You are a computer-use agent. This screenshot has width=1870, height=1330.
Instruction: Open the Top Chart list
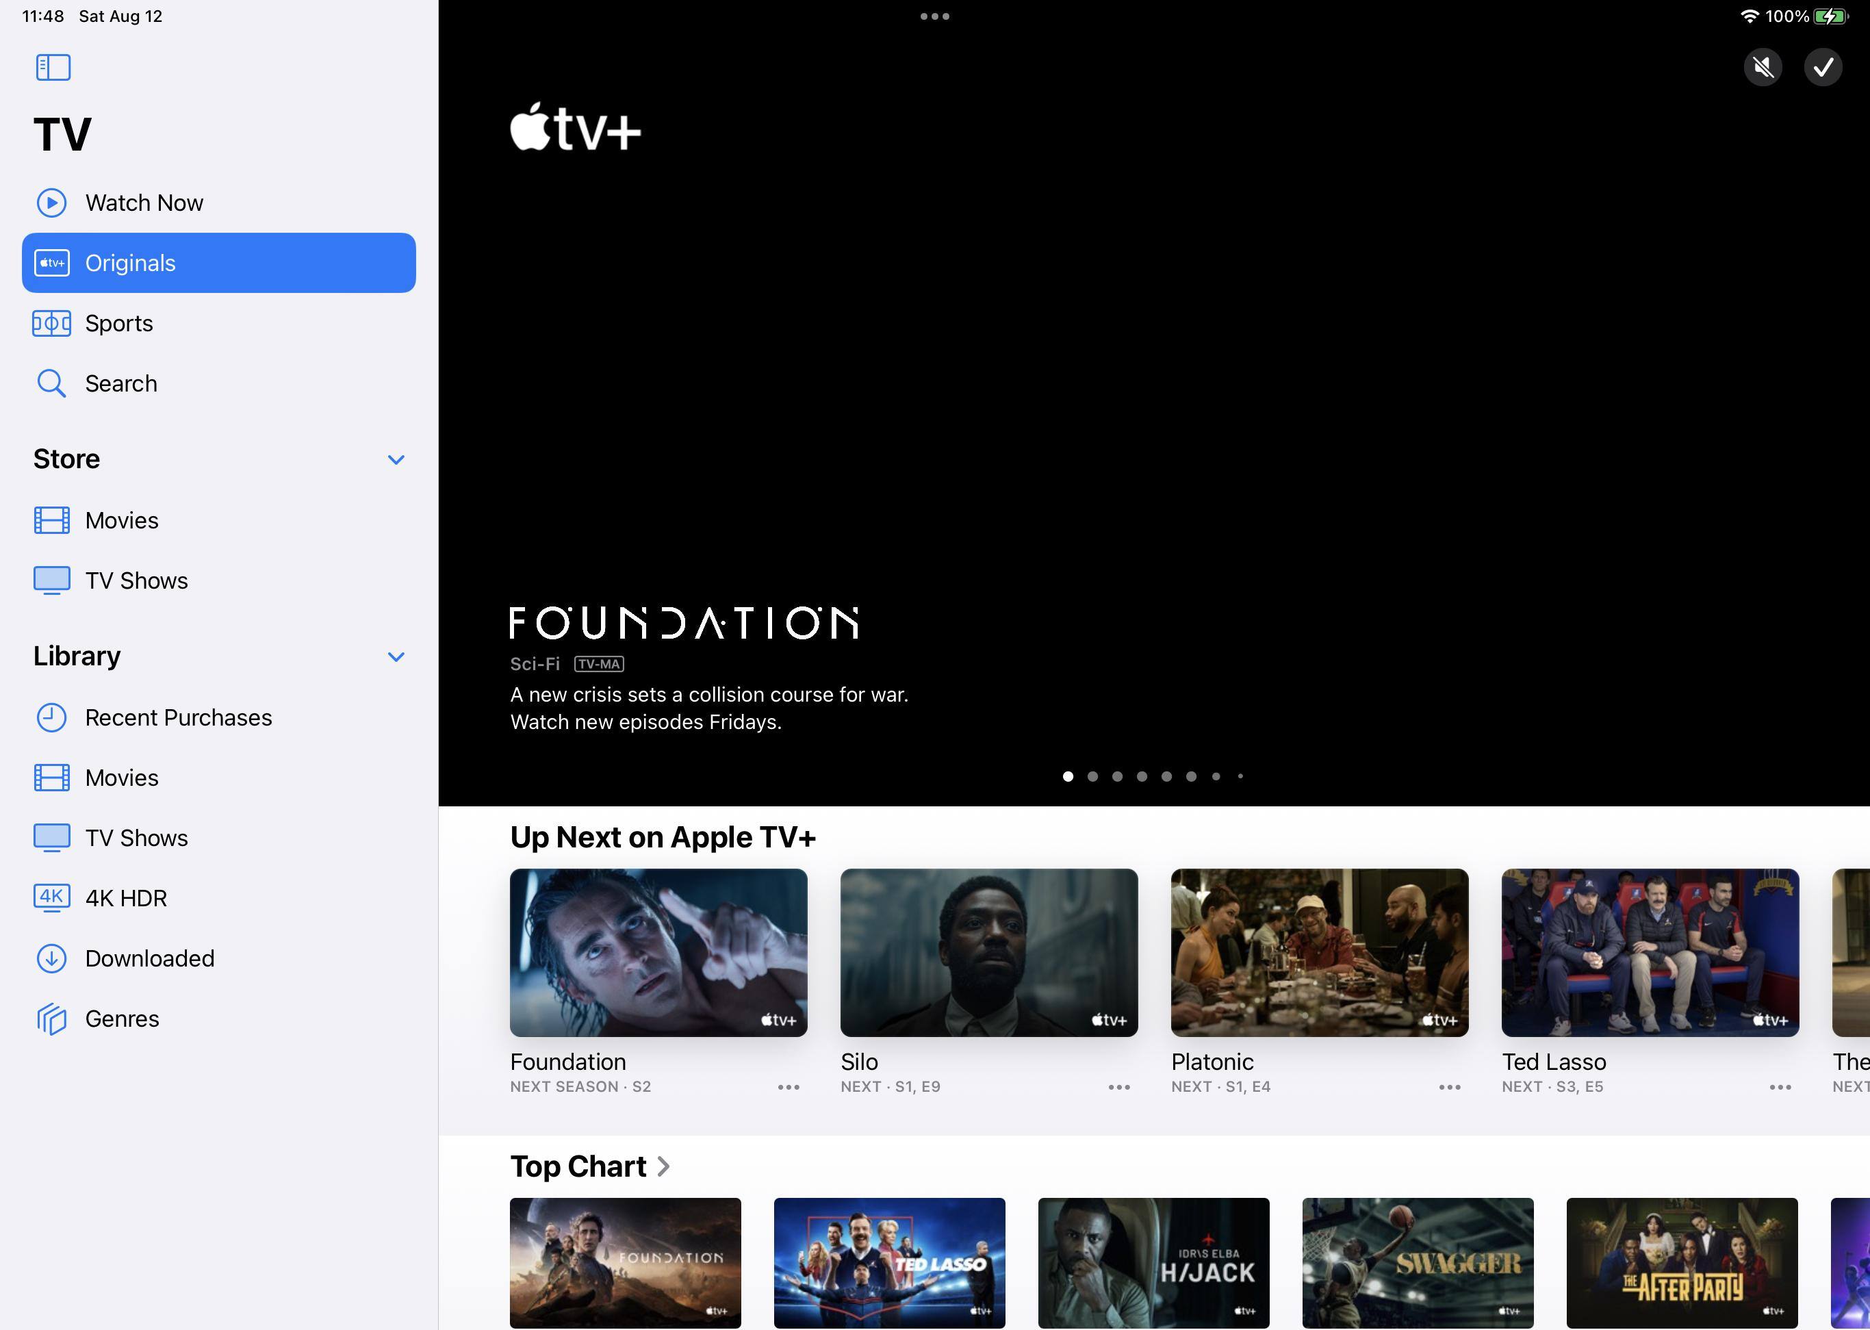(589, 1166)
